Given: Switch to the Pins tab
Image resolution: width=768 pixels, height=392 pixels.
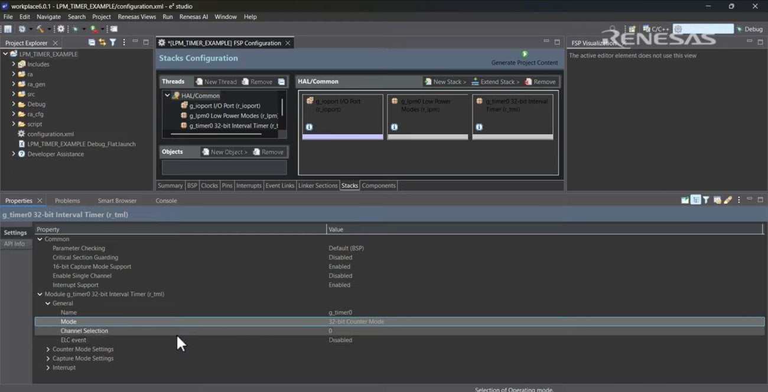Looking at the screenshot, I should [x=227, y=186].
